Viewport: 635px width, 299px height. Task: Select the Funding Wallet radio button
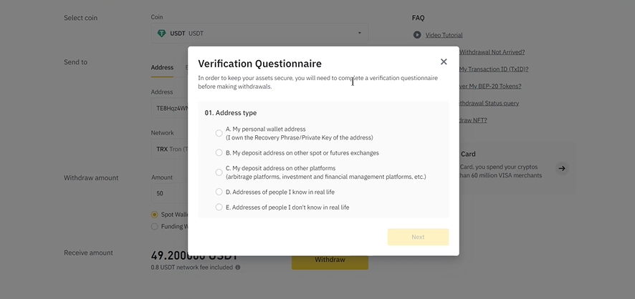(x=154, y=226)
